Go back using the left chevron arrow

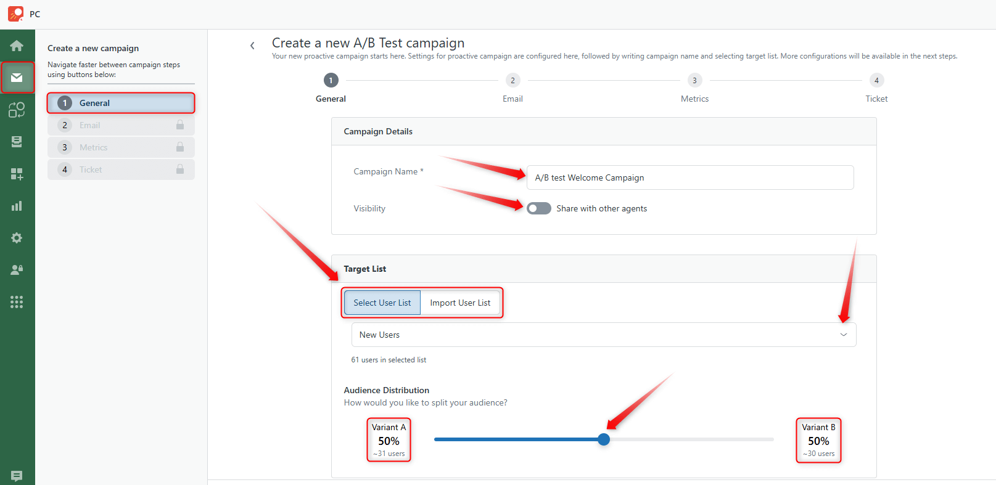(252, 46)
